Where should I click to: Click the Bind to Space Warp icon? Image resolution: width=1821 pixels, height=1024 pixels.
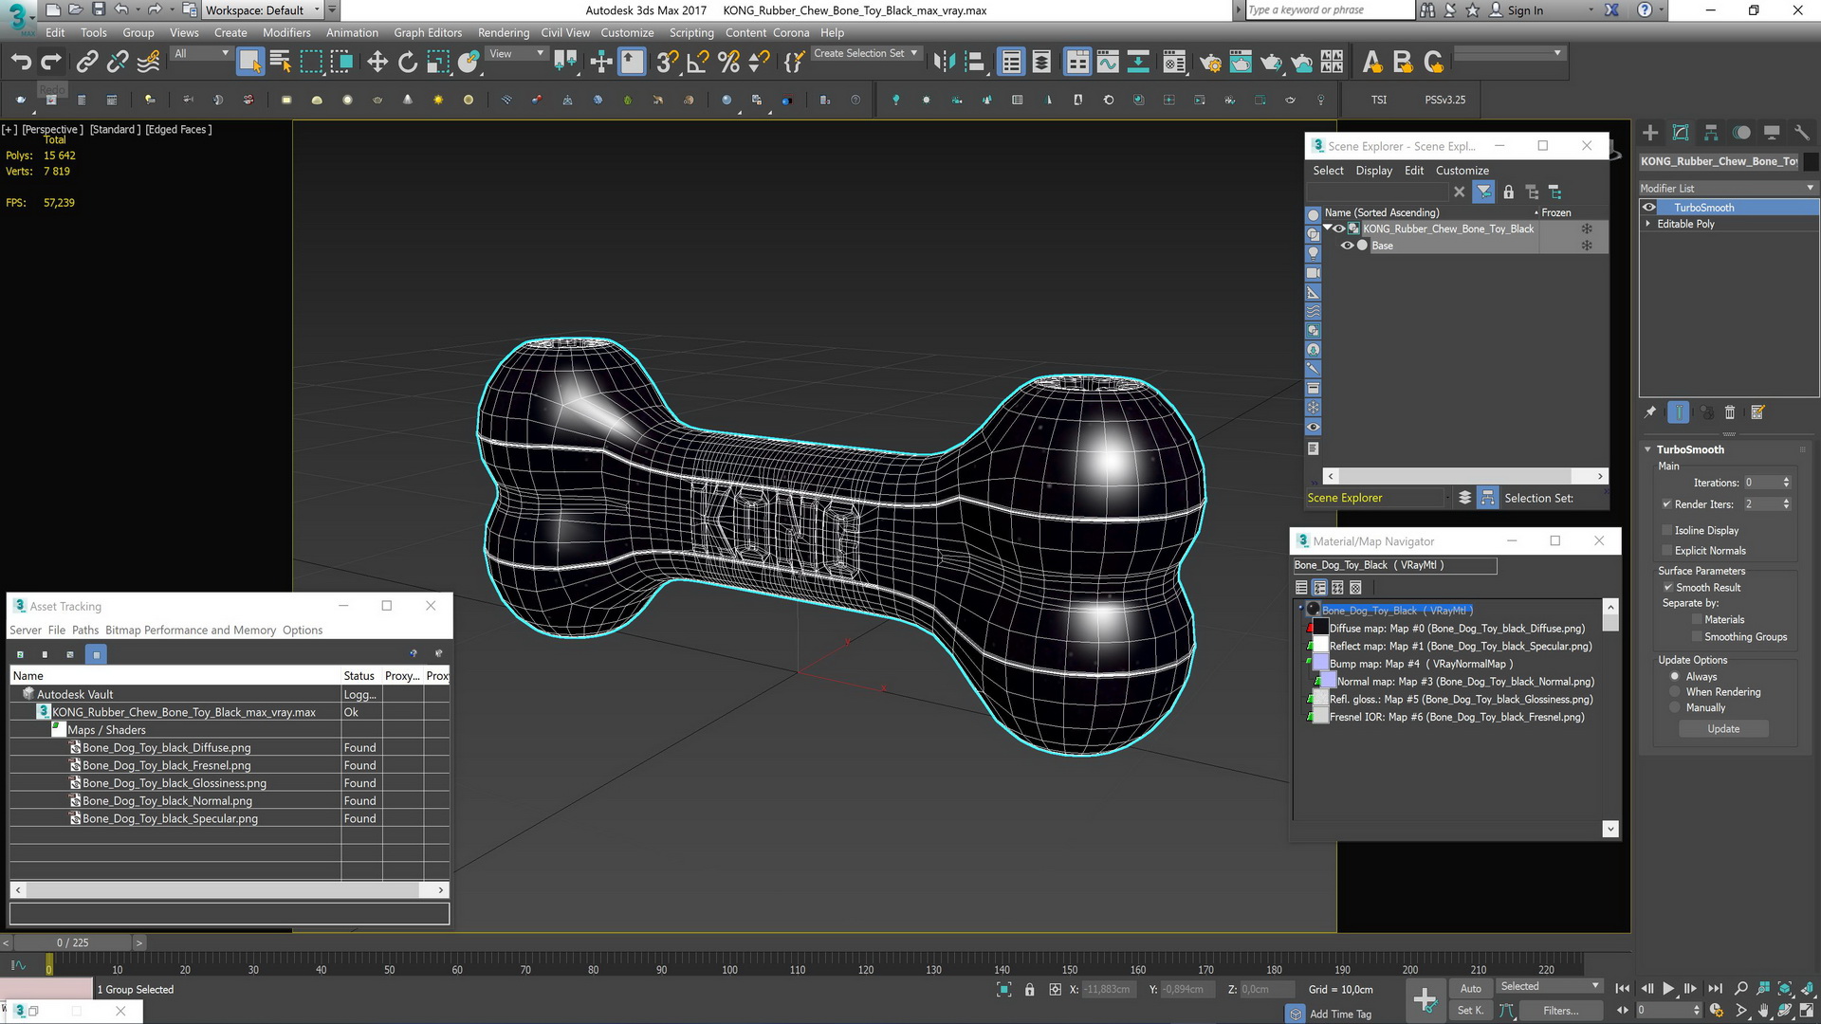tap(149, 63)
